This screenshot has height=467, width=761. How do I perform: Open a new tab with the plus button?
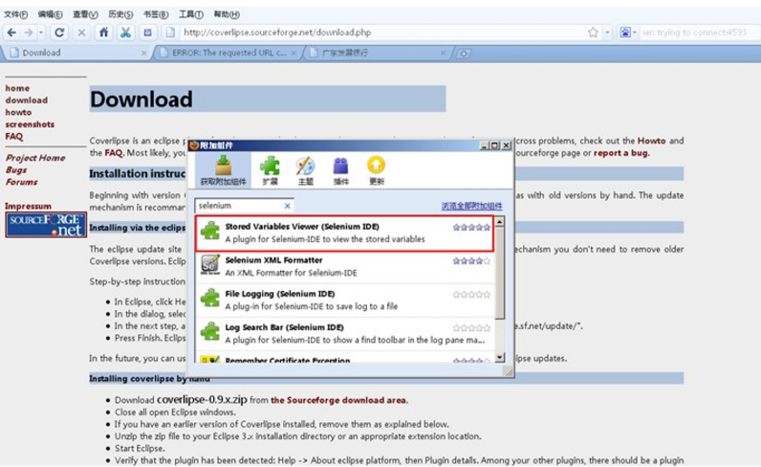(x=464, y=53)
